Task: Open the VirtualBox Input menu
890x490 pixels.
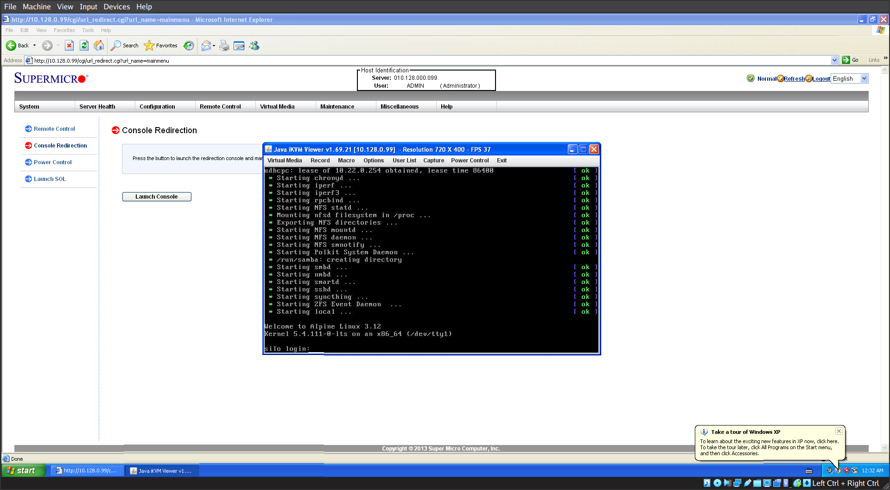Action: 88,6
